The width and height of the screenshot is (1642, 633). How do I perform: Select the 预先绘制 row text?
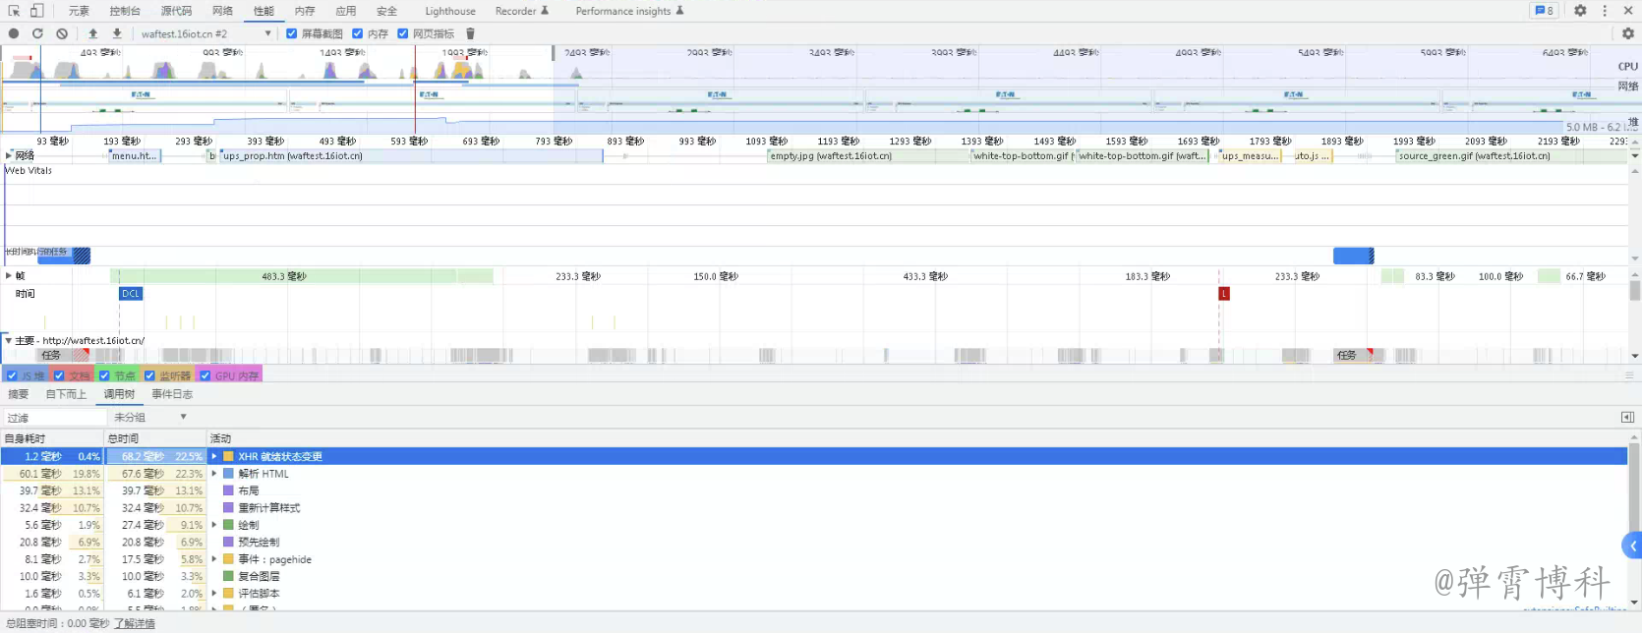pyautogui.click(x=259, y=543)
